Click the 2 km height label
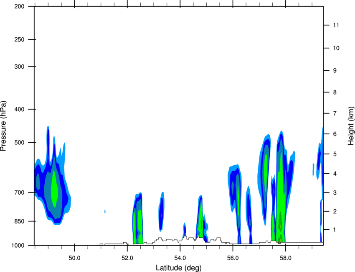The image size is (355, 272). [x=335, y=211]
